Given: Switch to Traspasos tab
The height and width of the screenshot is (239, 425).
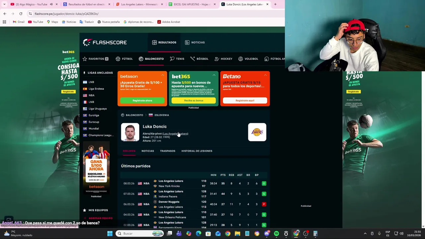Looking at the screenshot, I should [x=167, y=151].
